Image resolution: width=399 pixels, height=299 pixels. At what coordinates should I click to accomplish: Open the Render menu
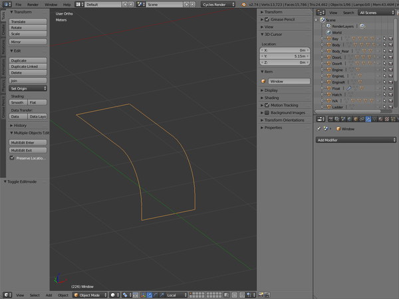coord(33,4)
